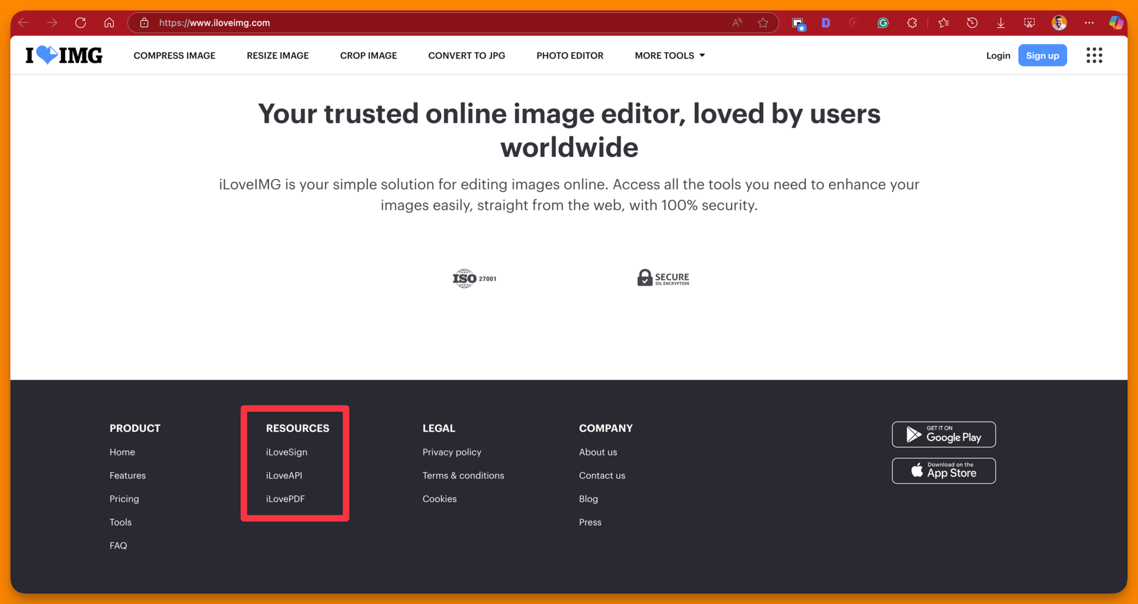Expand the More Tools dropdown
This screenshot has height=604, width=1138.
click(670, 56)
